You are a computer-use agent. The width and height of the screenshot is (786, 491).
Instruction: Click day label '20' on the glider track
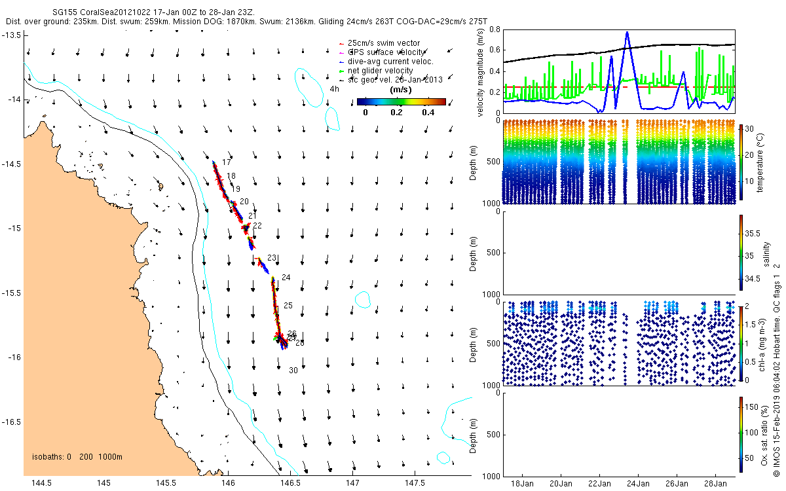click(x=244, y=202)
